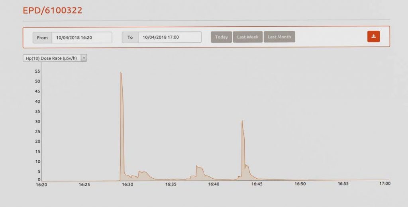The image size is (408, 207).
Task: Select the Today range button
Action: (x=221, y=37)
